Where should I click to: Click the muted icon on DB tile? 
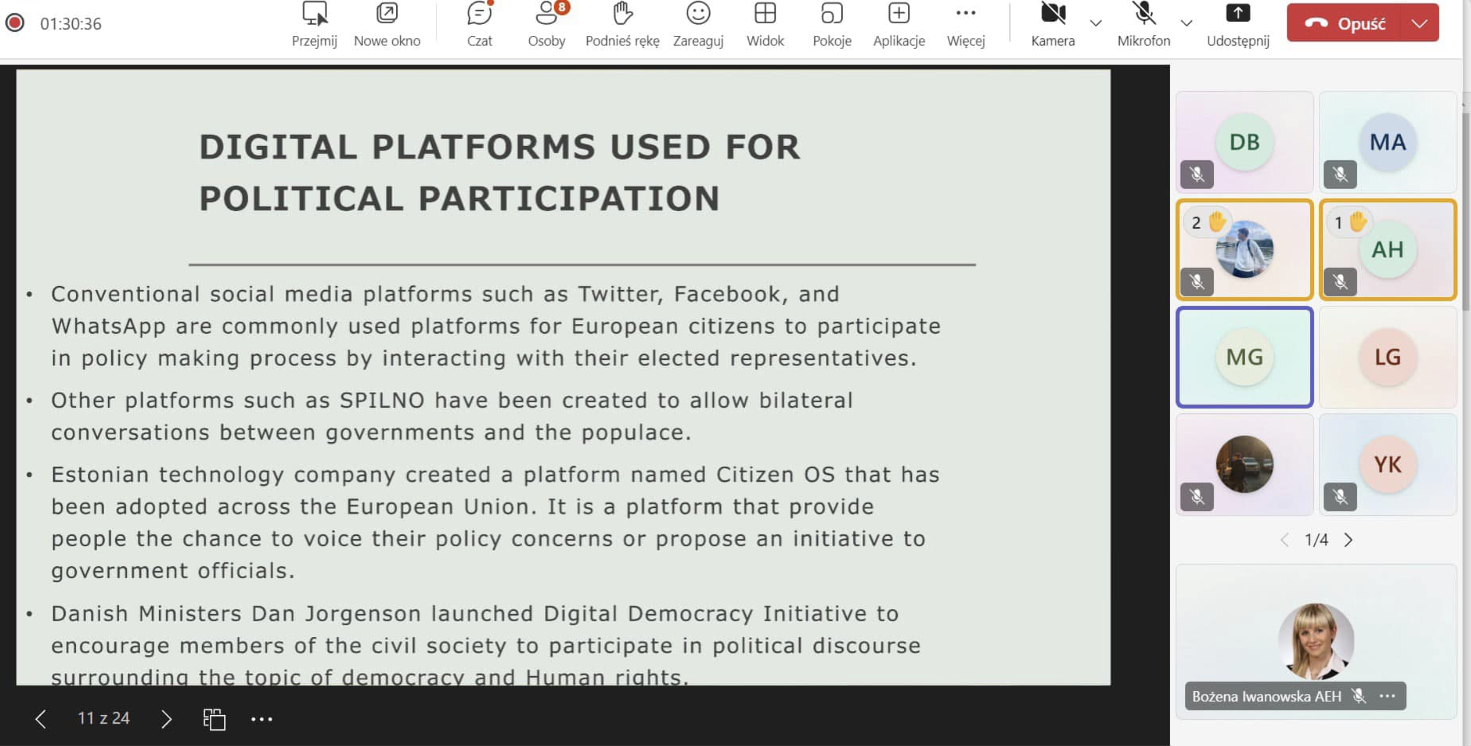click(1197, 174)
